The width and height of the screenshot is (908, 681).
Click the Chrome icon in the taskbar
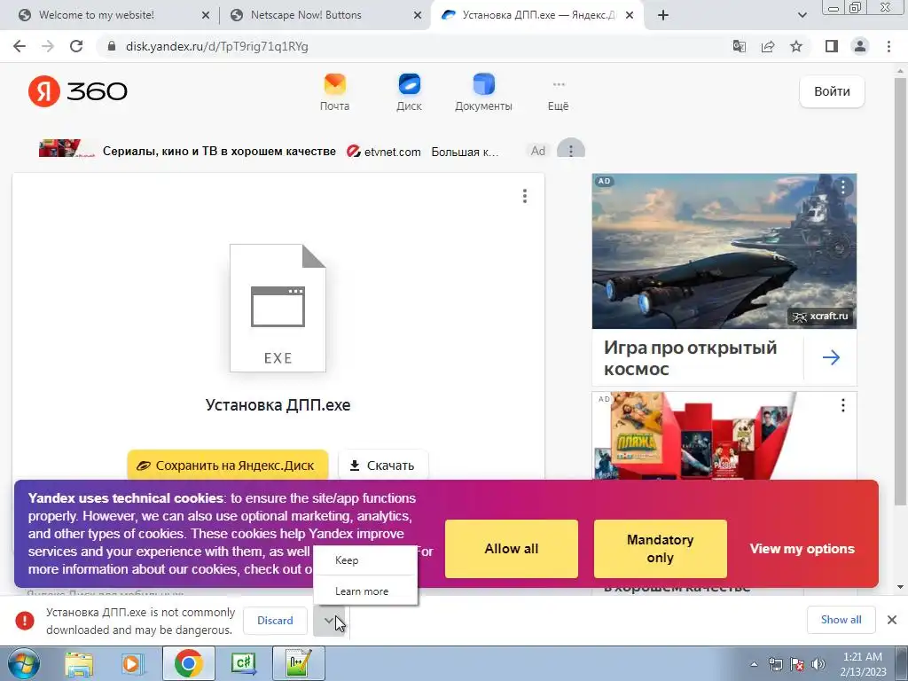click(x=188, y=663)
